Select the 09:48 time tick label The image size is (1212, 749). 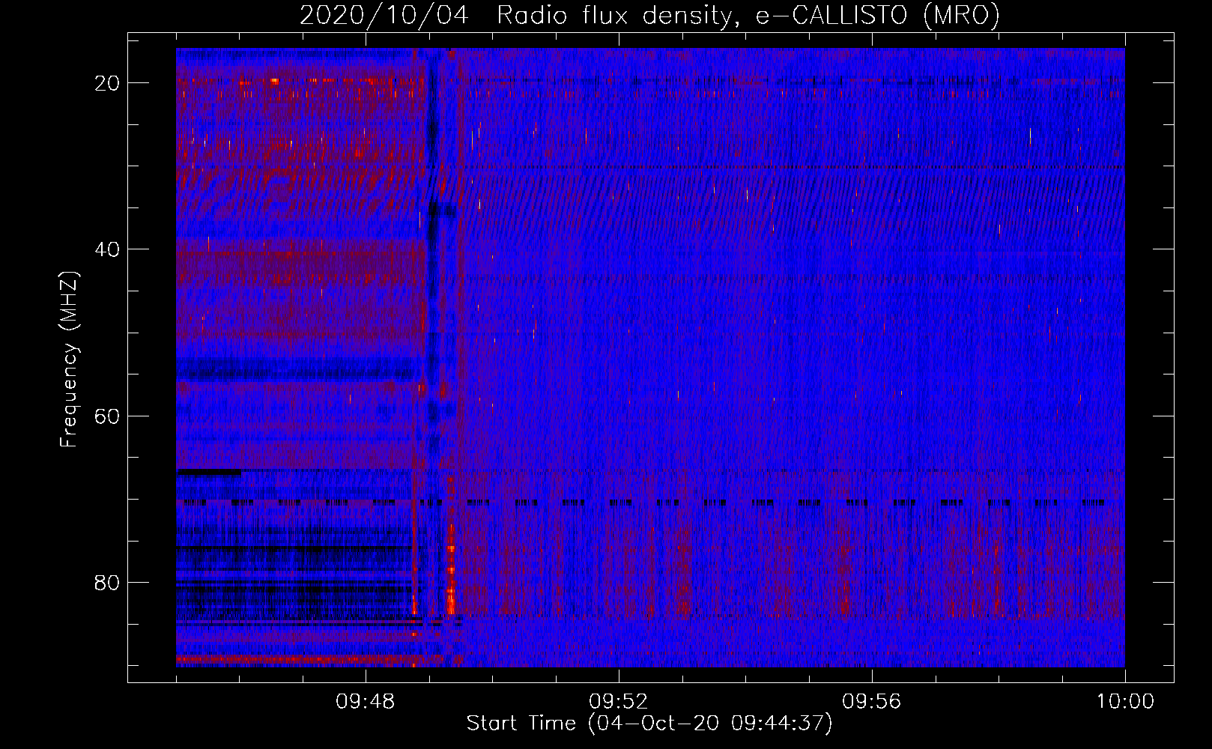(x=365, y=702)
